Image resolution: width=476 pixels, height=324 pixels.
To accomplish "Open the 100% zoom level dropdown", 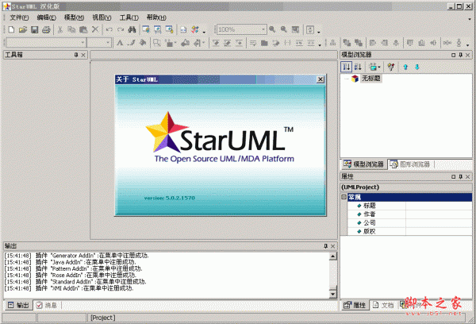I will pyautogui.click(x=263, y=29).
